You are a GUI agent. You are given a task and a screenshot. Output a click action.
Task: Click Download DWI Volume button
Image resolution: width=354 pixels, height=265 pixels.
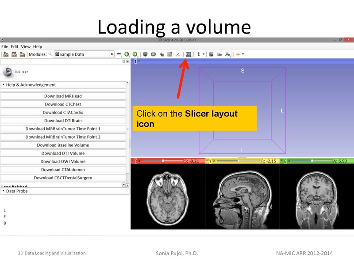[63, 161]
